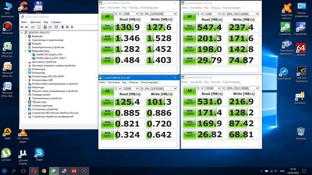Click the ENG language indicator in the tray
Image resolution: width=312 pixels, height=175 pixels.
(282, 171)
